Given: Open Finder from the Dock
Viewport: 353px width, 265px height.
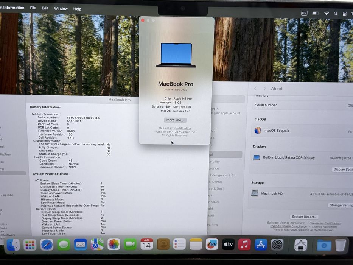Looking at the screenshot, I should pyautogui.click(x=13, y=245).
